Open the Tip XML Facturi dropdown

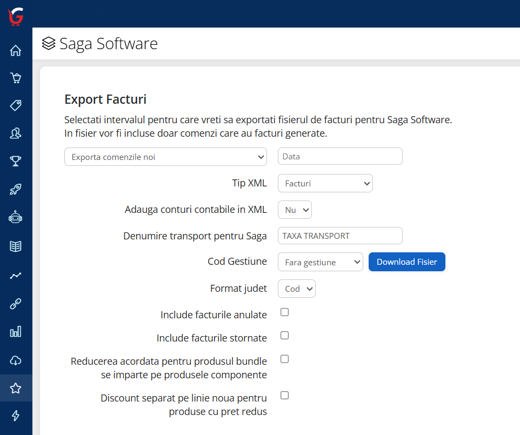325,183
